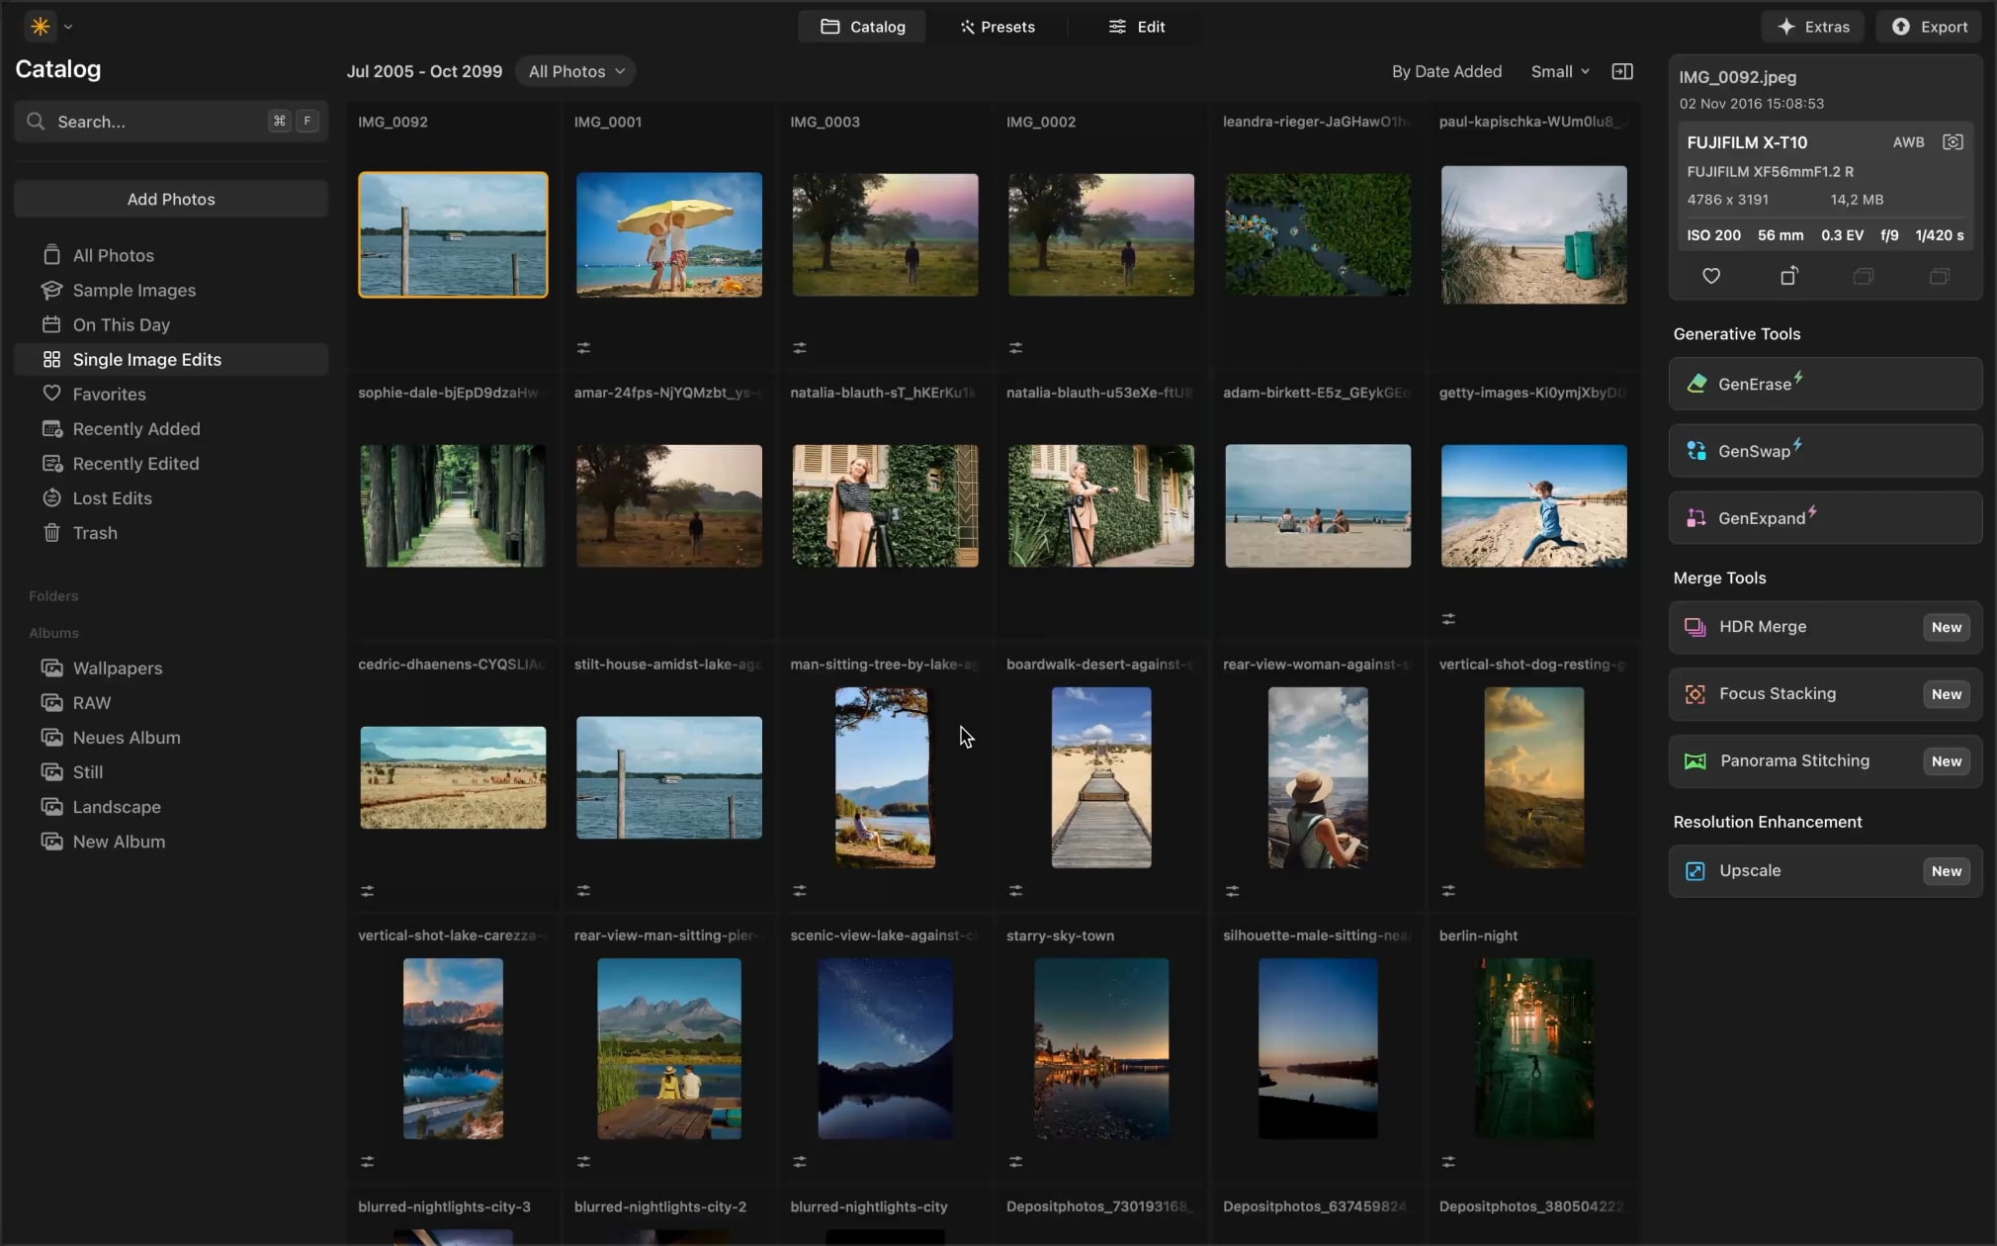Click the RAW album icon
The width and height of the screenshot is (1997, 1246).
click(51, 702)
